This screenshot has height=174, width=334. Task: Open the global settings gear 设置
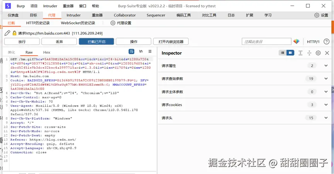pos(321,15)
